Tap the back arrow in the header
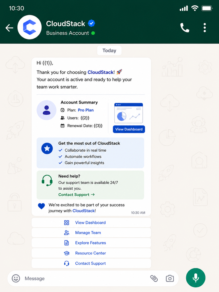The height and width of the screenshot is (292, 219). coord(9,28)
